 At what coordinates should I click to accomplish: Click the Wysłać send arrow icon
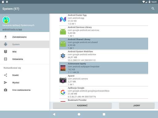click(6, 82)
